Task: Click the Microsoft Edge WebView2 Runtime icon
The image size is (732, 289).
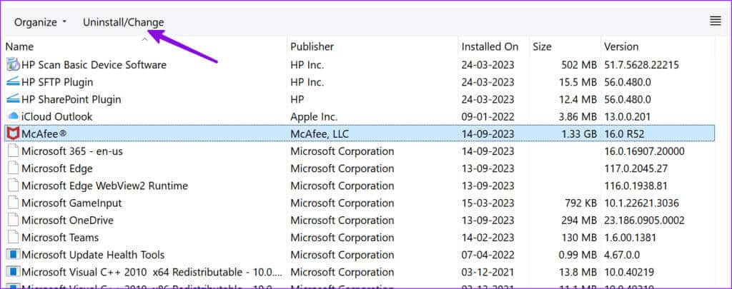Action: (x=14, y=186)
